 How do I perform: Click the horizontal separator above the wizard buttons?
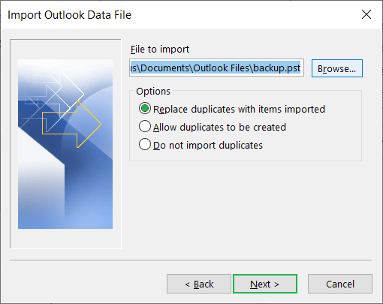tap(191, 260)
